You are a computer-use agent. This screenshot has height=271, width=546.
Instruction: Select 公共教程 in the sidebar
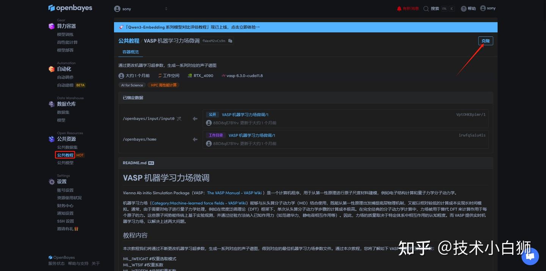[x=65, y=155]
